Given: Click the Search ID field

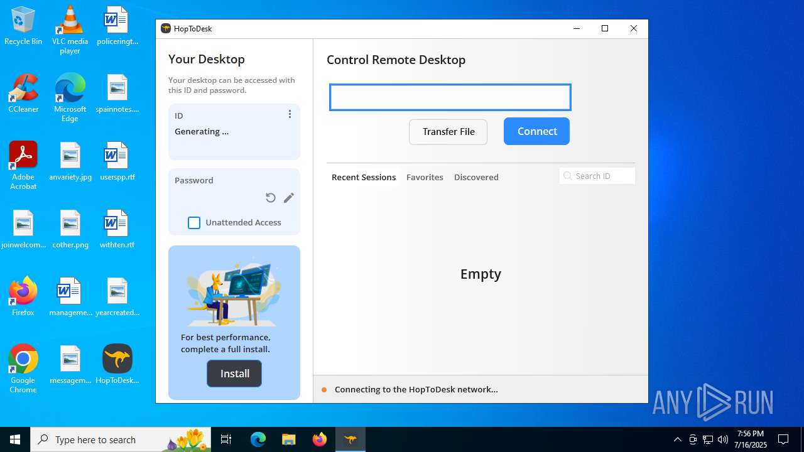Looking at the screenshot, I should 597,176.
